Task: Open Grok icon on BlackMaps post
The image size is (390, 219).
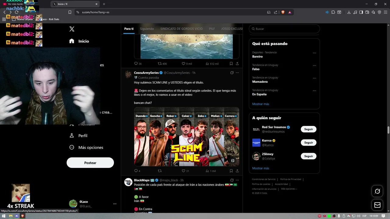Action: [x=232, y=180]
